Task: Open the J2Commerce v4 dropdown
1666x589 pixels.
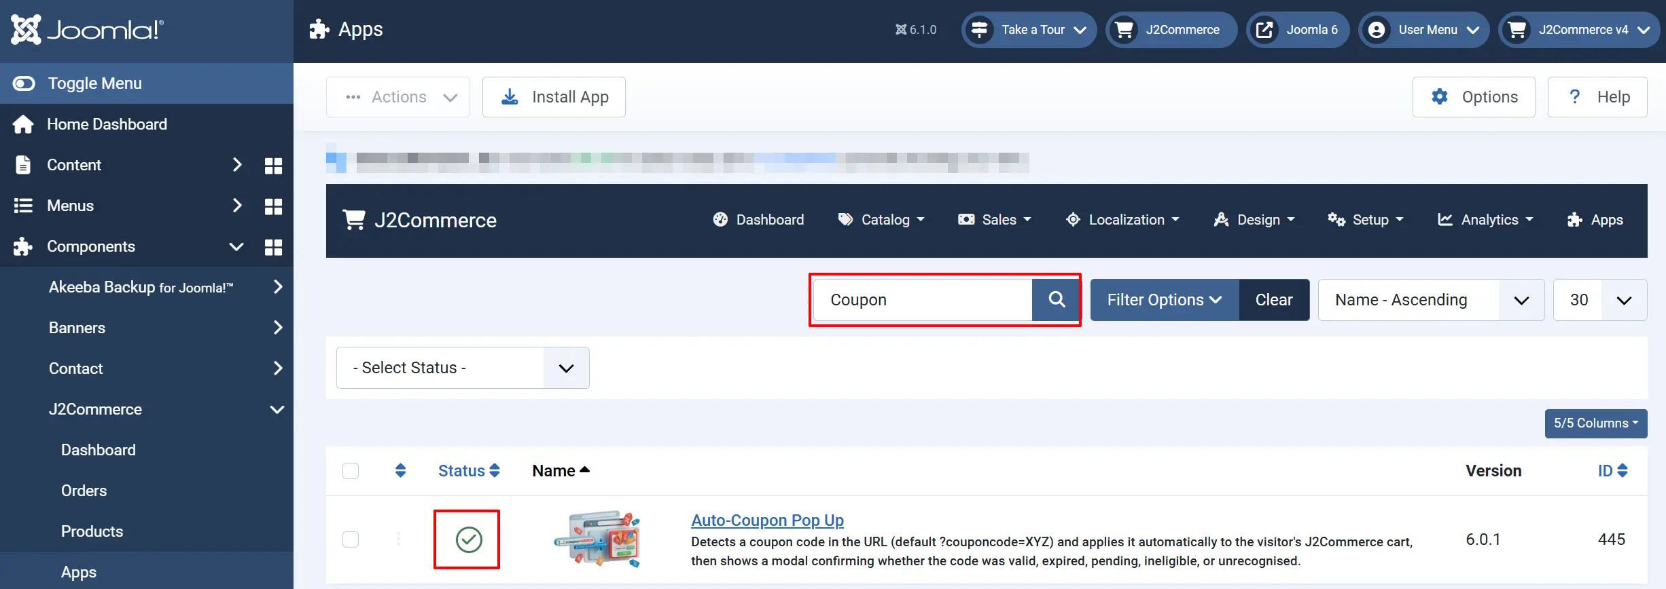Action: 1579,30
